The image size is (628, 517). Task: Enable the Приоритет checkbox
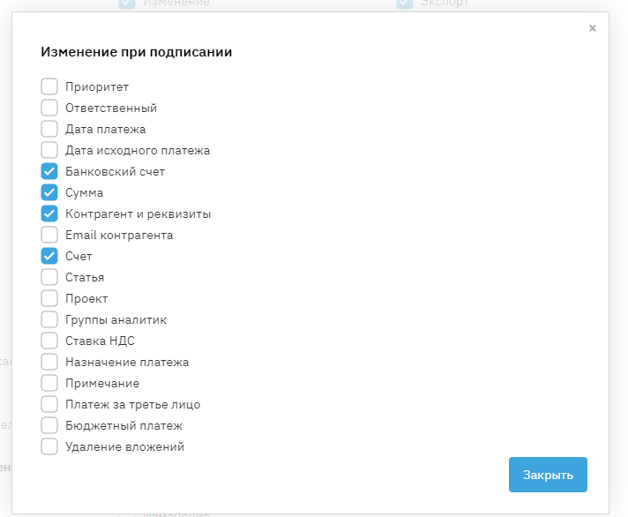pos(49,86)
